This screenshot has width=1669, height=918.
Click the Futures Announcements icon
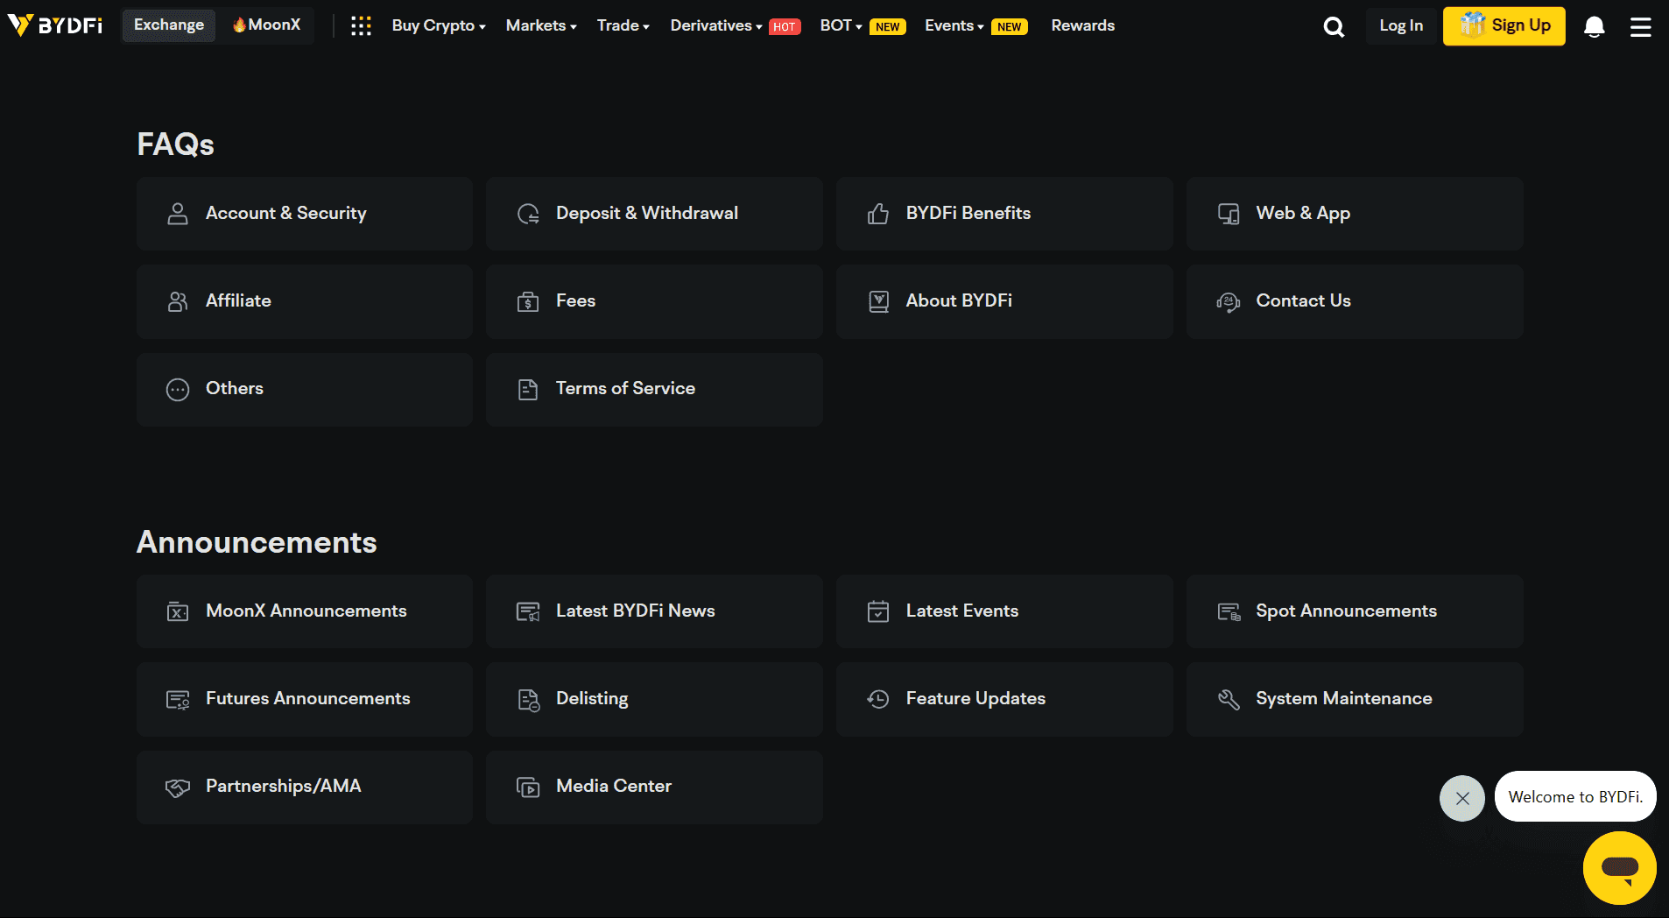click(178, 699)
